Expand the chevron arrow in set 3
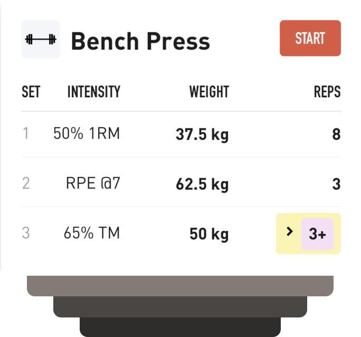Viewport: 361px width, 337px height. coord(289,232)
